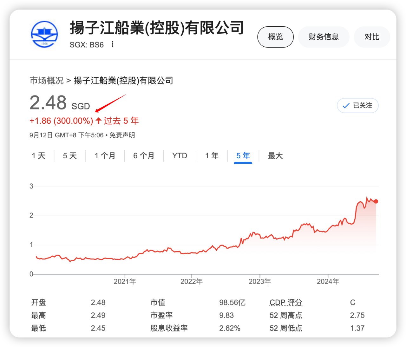The width and height of the screenshot is (406, 347).
Task: Choose the 1 个月 chart range
Action: (105, 156)
